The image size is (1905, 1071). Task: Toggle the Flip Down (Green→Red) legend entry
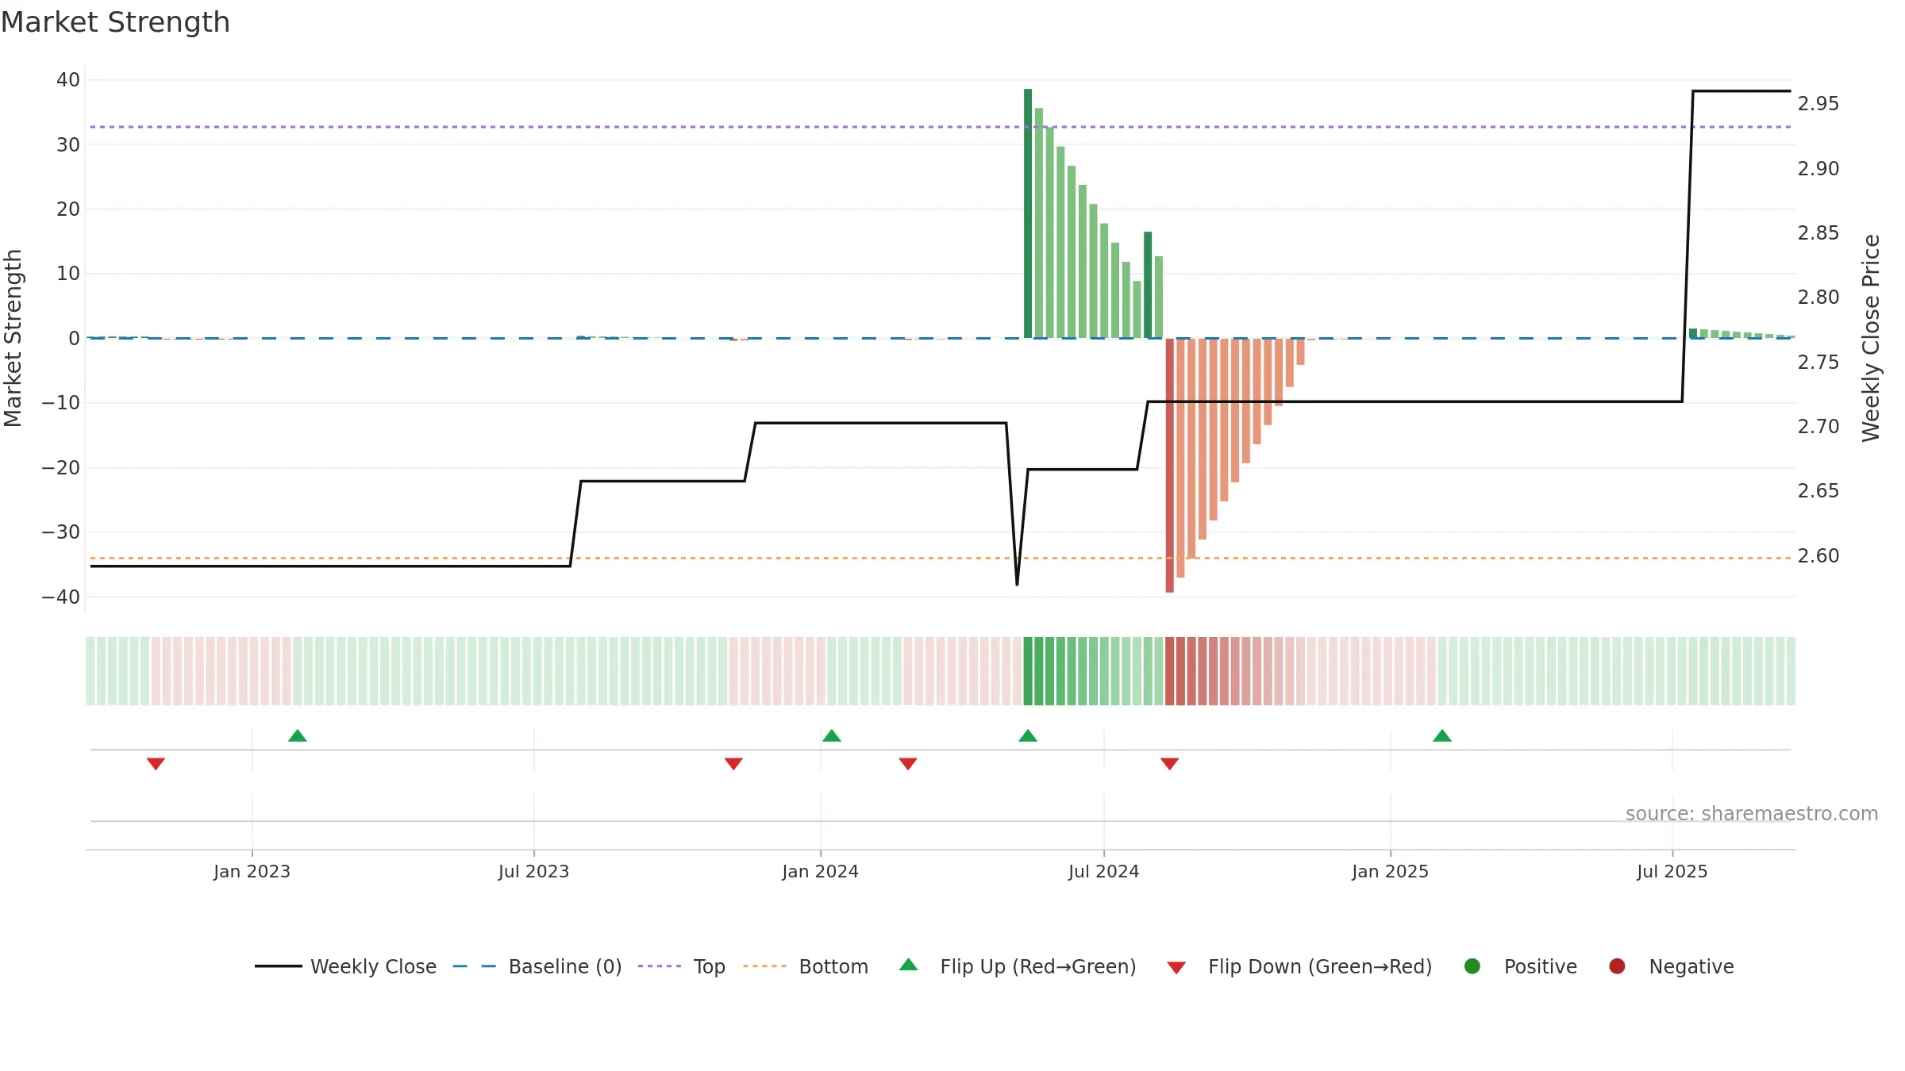1299,966
